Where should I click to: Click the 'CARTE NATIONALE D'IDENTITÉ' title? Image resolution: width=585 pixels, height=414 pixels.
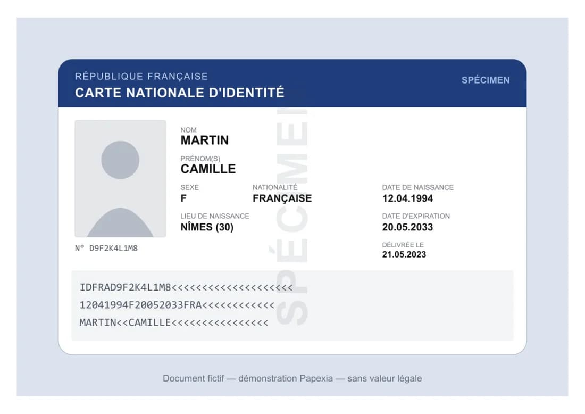tap(179, 93)
